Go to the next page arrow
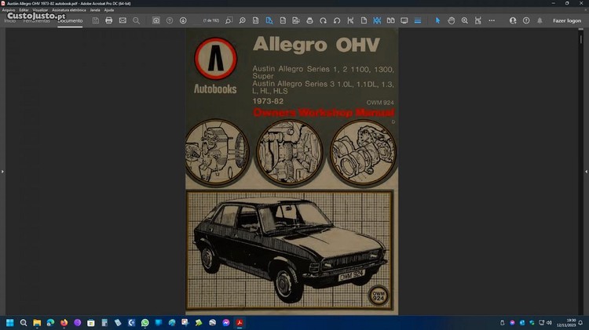This screenshot has height=330, width=589. (x=183, y=20)
